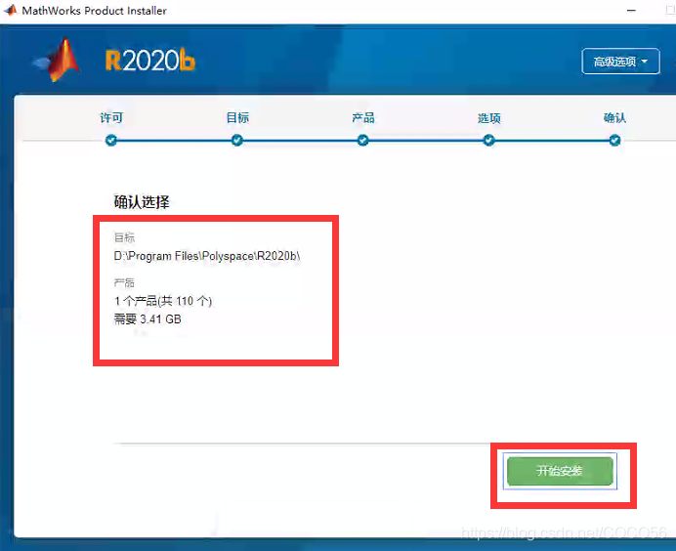The width and height of the screenshot is (676, 551).
Task: Click the R2020b release logo text
Action: pos(150,61)
